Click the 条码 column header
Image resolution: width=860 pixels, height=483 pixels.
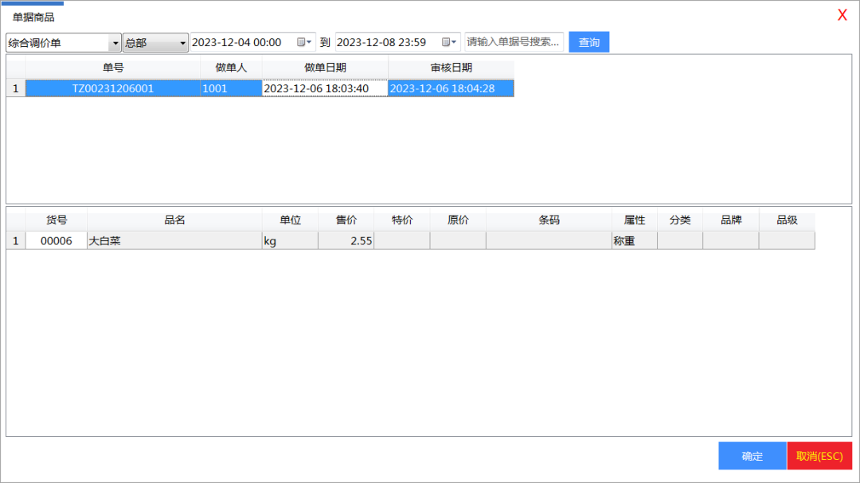[549, 220]
